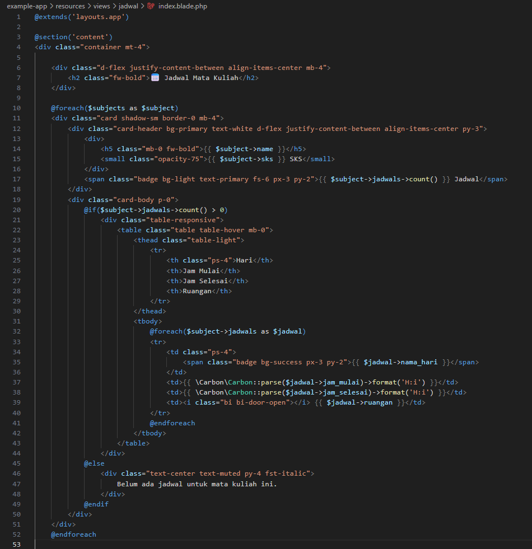Open the example-app breadcrumb segment

pyautogui.click(x=27, y=6)
